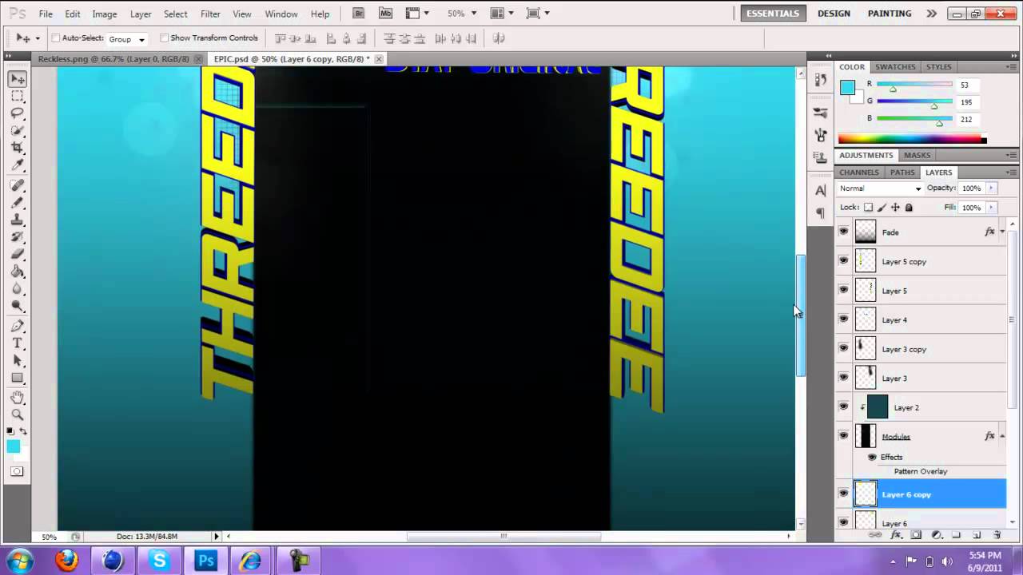The image size is (1023, 575).
Task: Select the Blur tool
Action: 18,289
